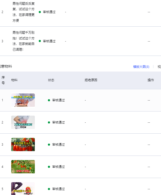This screenshot has height=195, width=161.
Task: Click the green status dot in material row 3
Action: pyautogui.click(x=49, y=145)
